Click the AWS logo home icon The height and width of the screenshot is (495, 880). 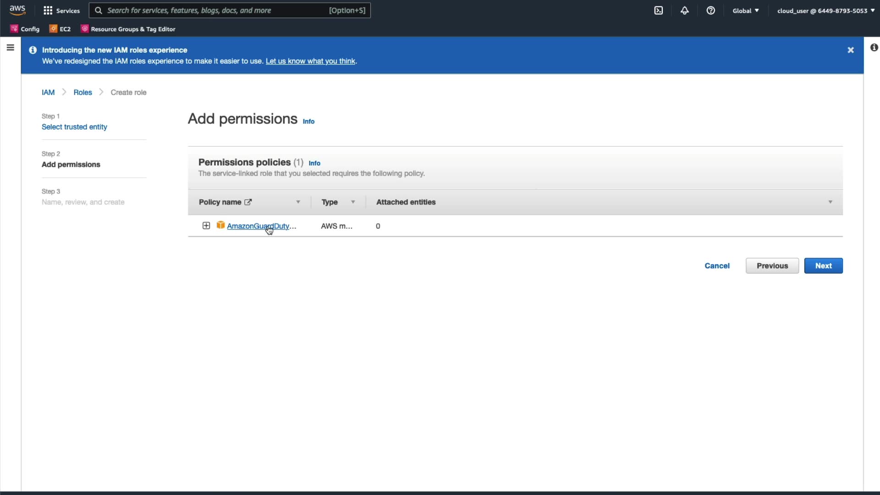coord(17,10)
